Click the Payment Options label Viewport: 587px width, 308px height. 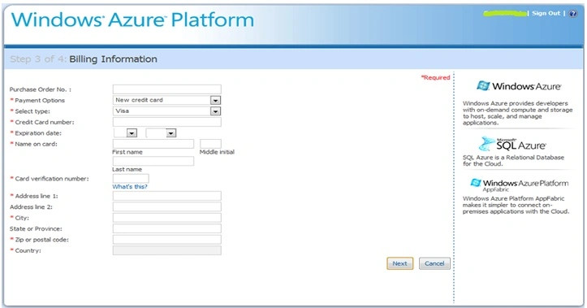(x=40, y=101)
